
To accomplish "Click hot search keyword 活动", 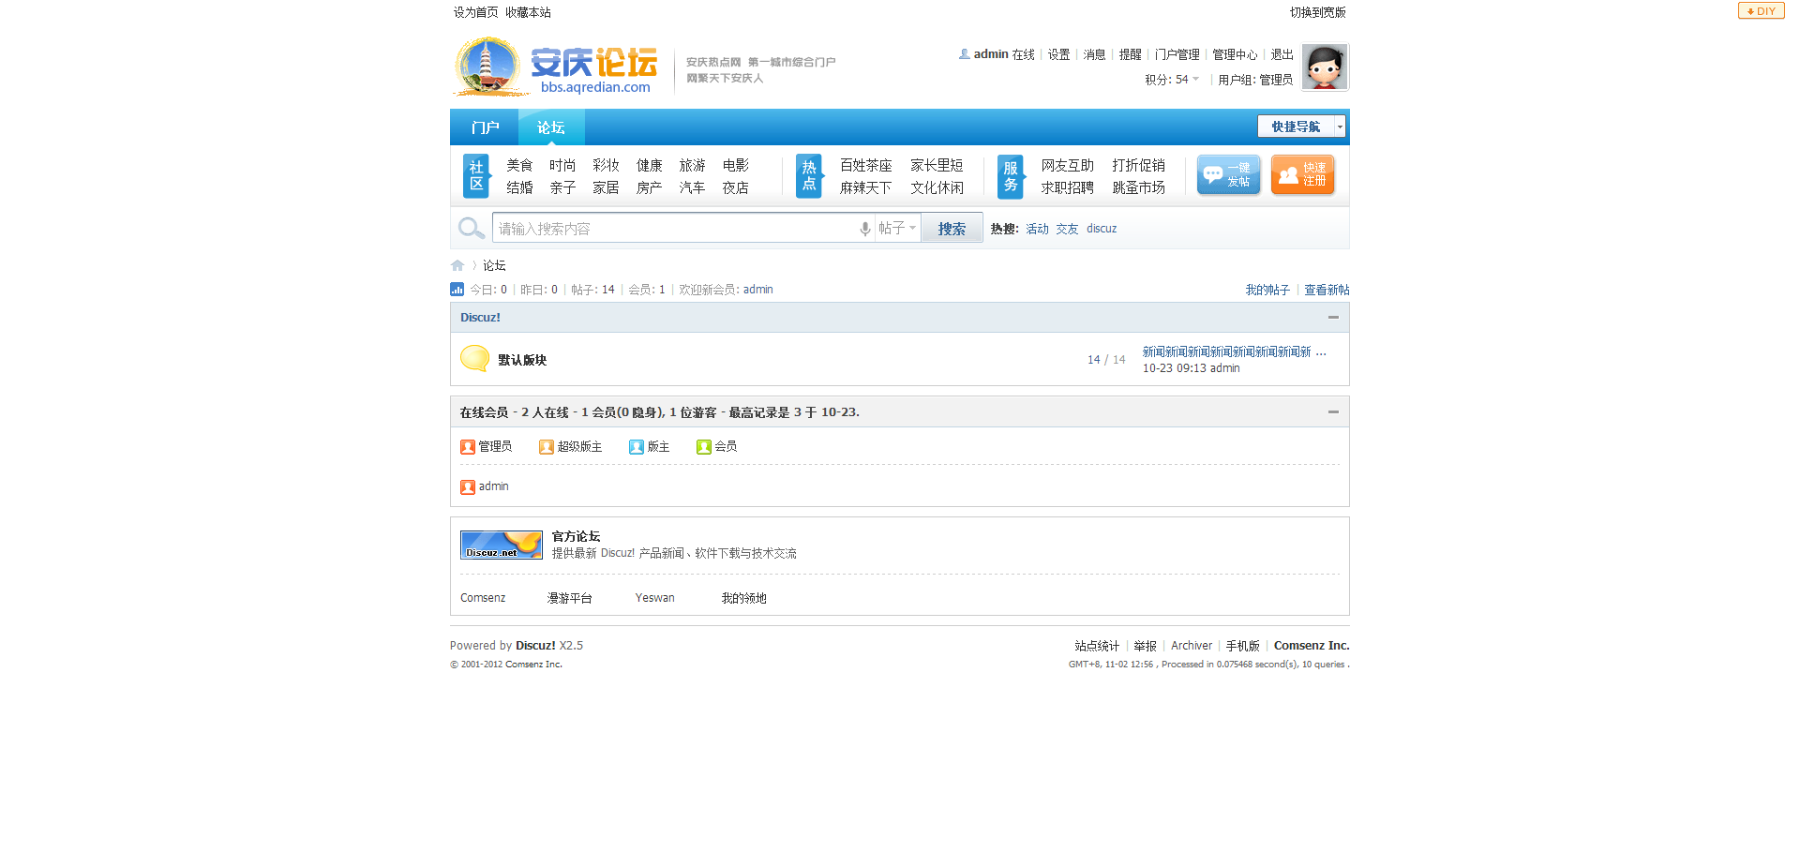I will (x=1037, y=229).
